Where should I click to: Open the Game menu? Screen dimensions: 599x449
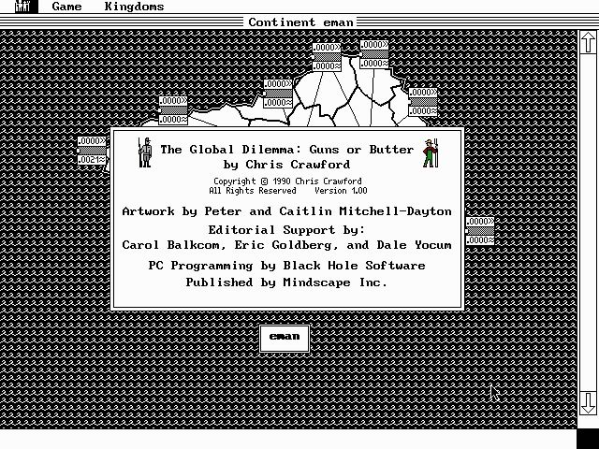click(66, 7)
